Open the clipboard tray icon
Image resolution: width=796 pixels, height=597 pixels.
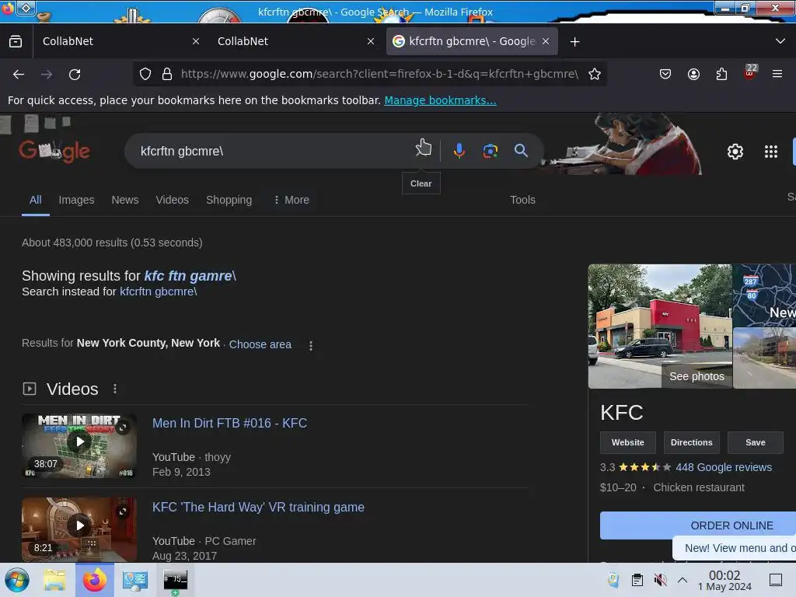pos(637,580)
